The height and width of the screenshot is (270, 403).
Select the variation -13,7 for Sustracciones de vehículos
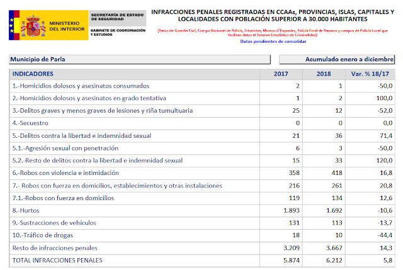click(x=385, y=223)
